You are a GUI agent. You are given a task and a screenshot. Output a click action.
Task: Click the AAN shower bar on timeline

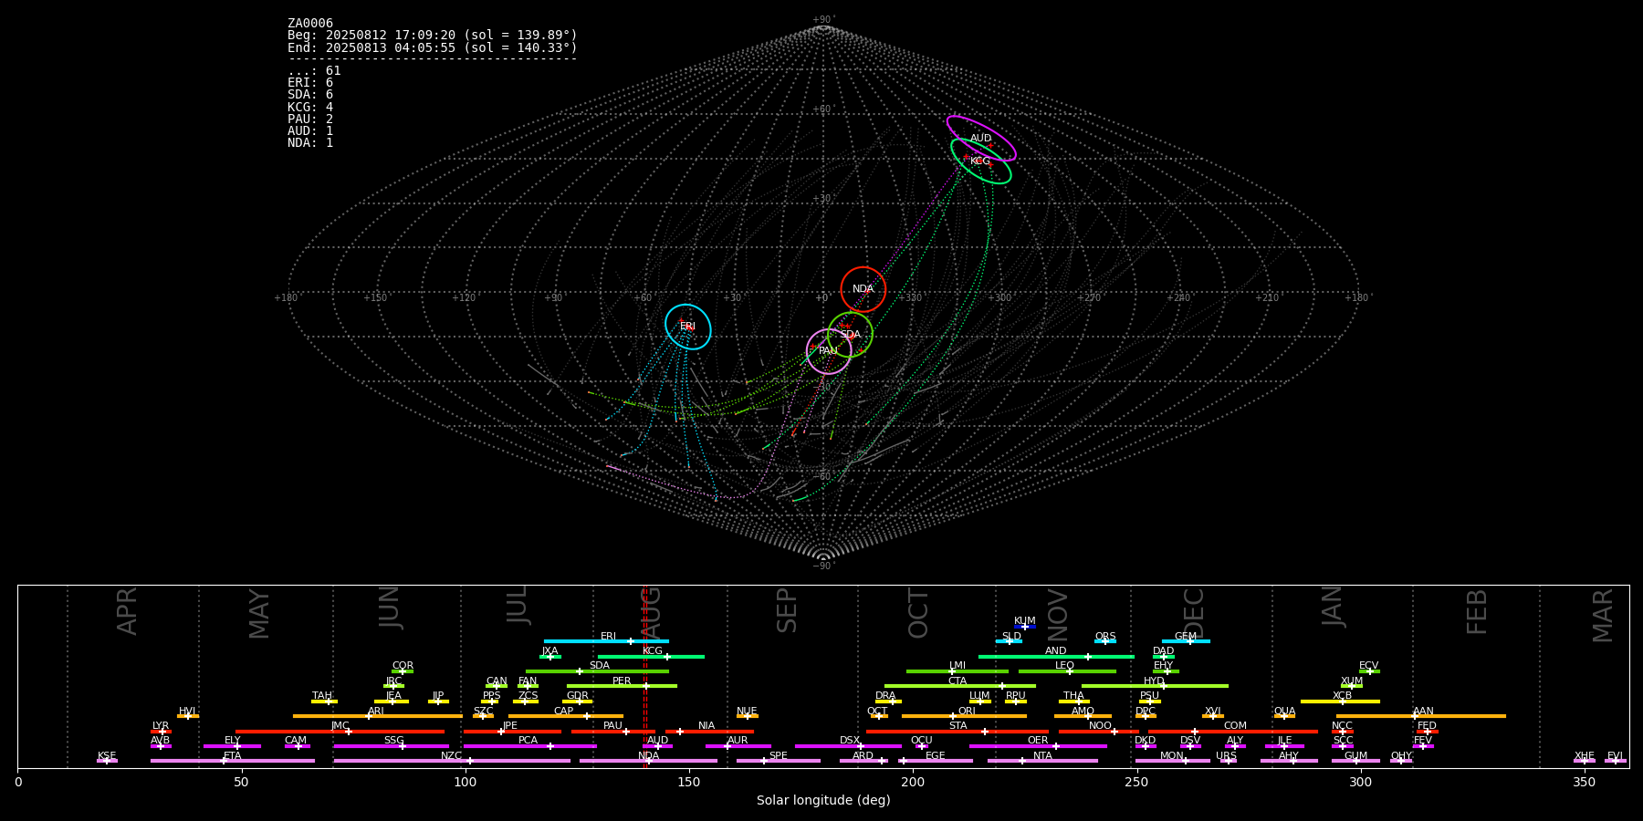point(1421,716)
